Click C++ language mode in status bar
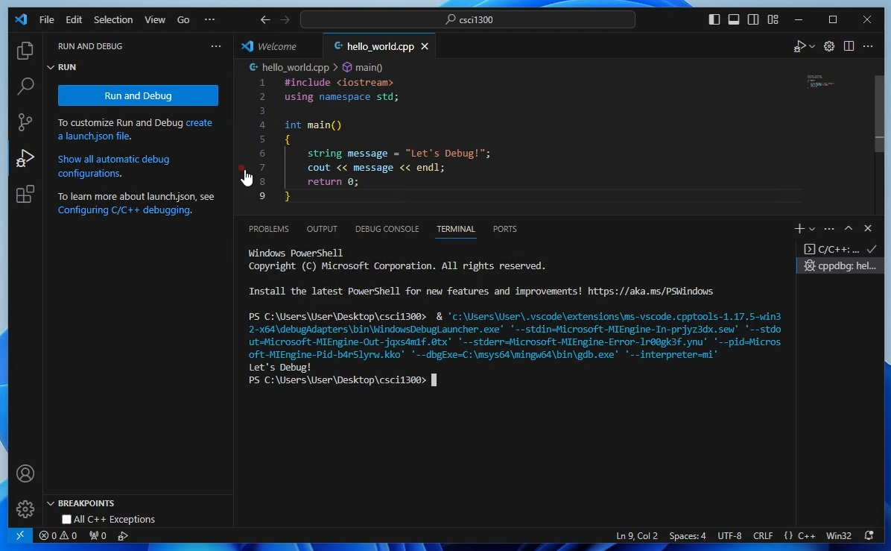Viewport: 891px width, 551px height. click(806, 535)
